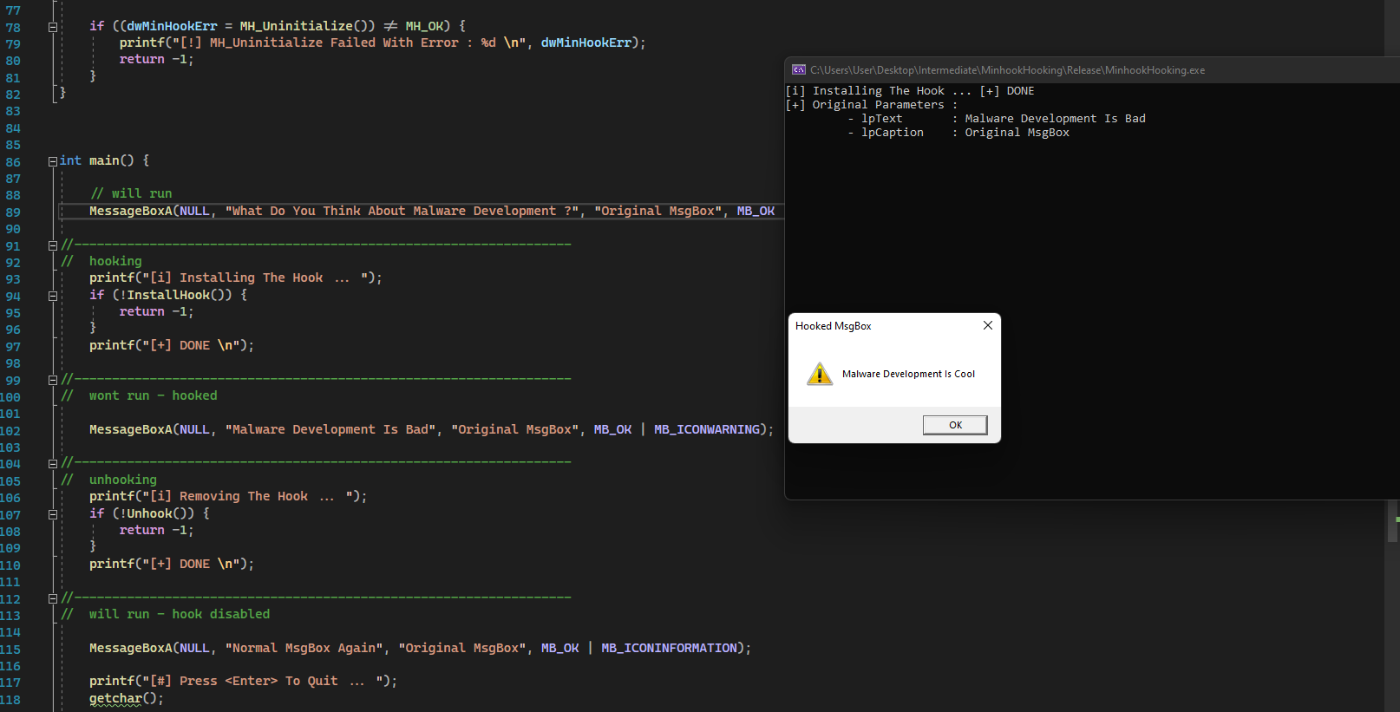Click the yellow warning icon in message box
1400x712 pixels.
tap(820, 374)
